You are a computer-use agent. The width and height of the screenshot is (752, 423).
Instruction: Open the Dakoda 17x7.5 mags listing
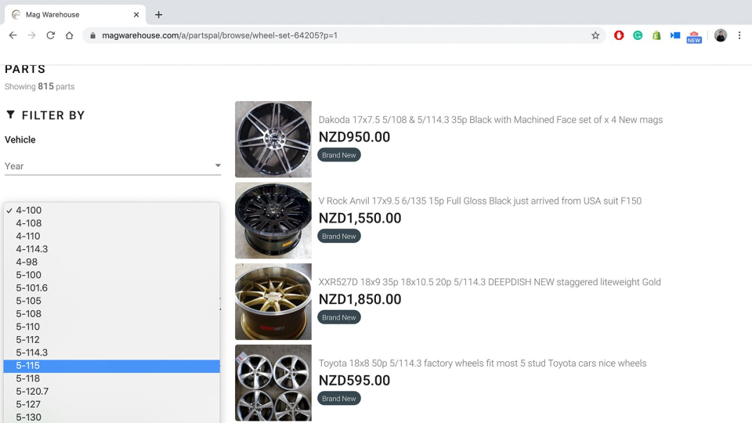click(x=490, y=120)
